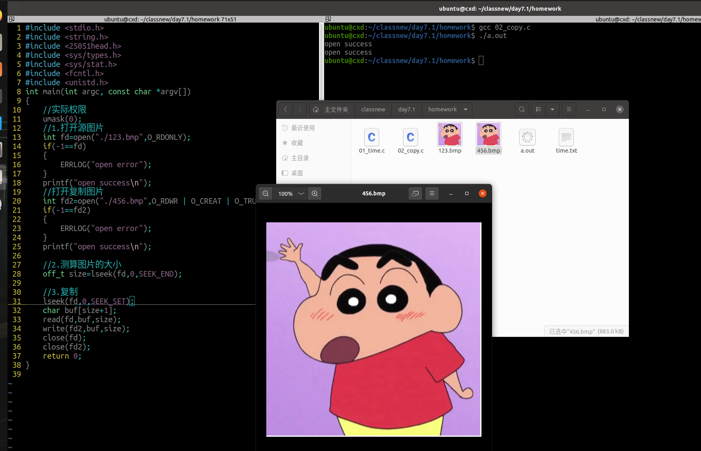Minimize the 456.bmp image viewer

(451, 193)
